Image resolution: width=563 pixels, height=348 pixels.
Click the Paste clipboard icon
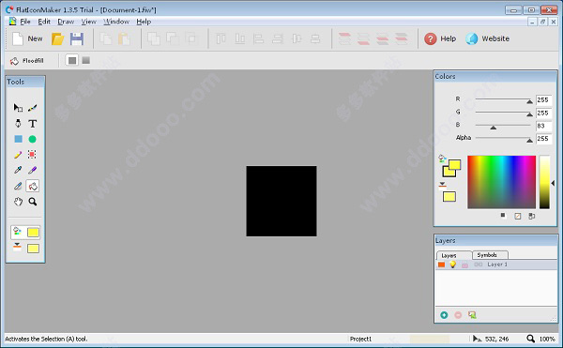pos(124,38)
